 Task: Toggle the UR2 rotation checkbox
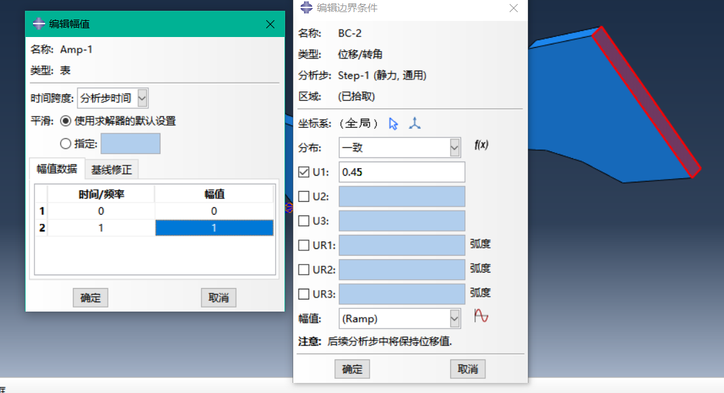303,270
